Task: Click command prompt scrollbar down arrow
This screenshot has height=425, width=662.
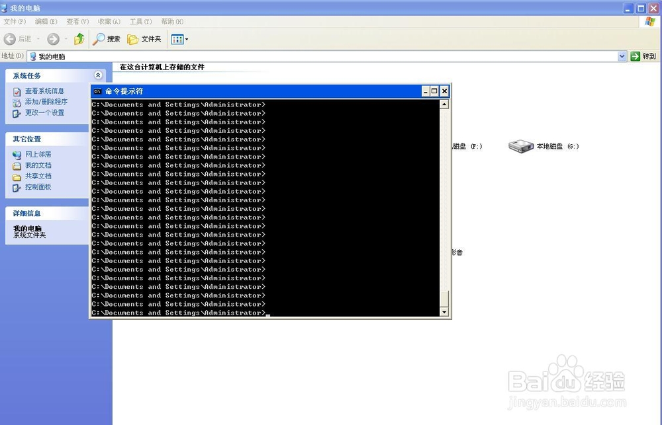Action: point(444,312)
